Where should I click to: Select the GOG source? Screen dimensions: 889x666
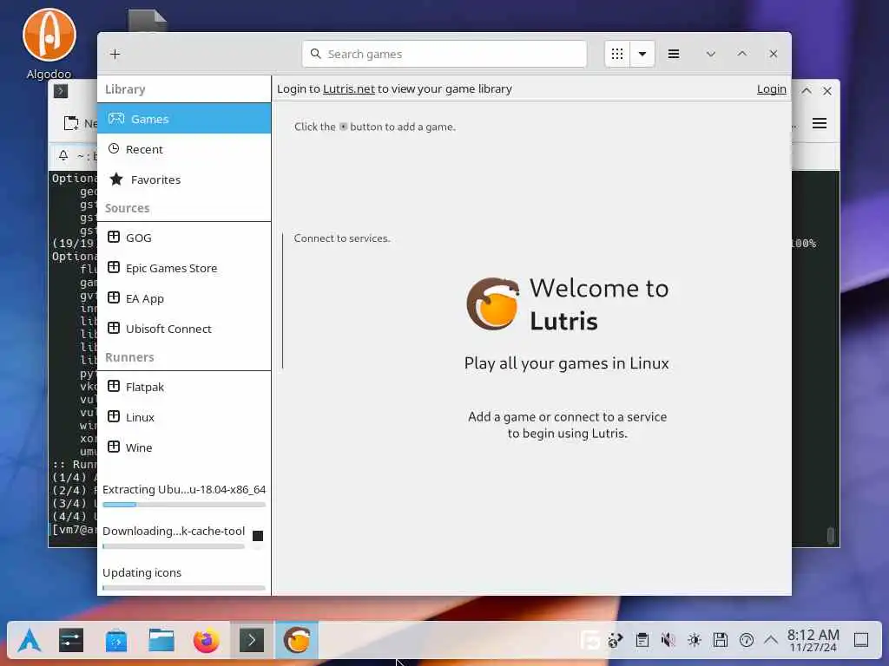[184, 238]
